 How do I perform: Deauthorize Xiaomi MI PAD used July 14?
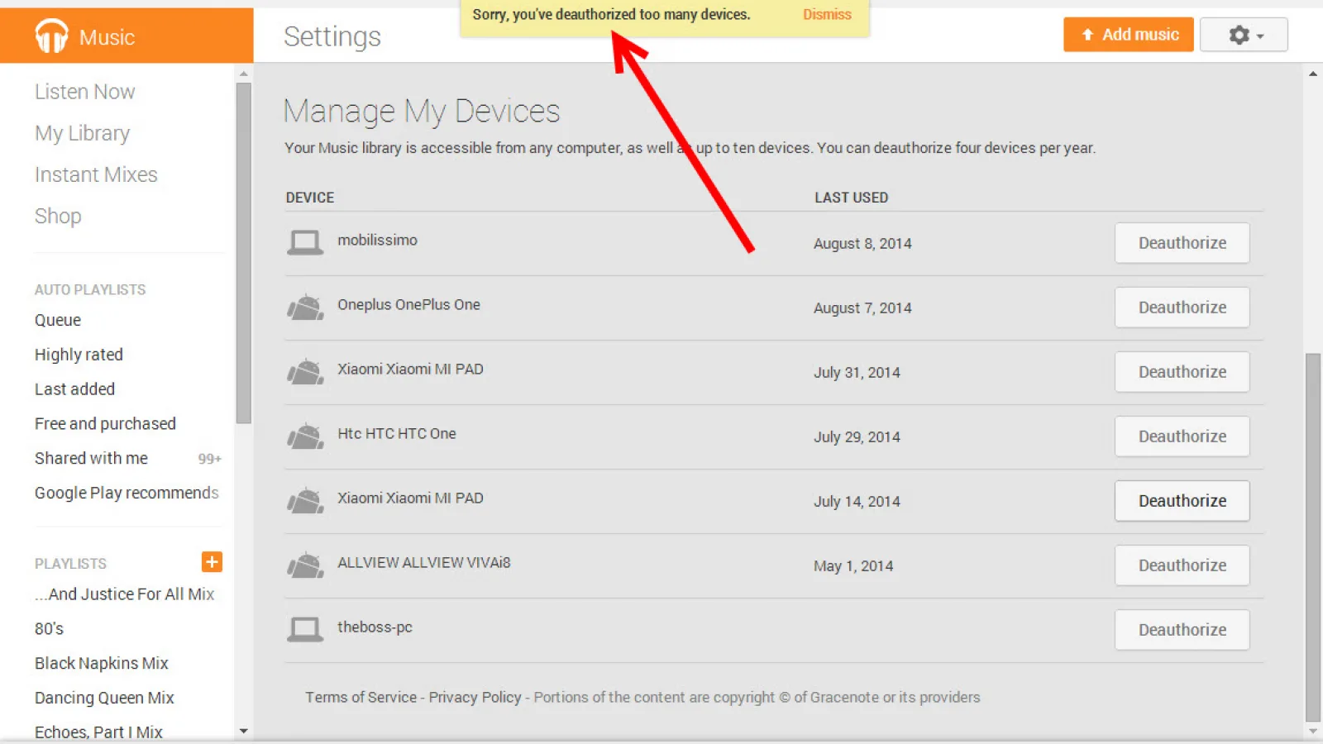pos(1182,501)
